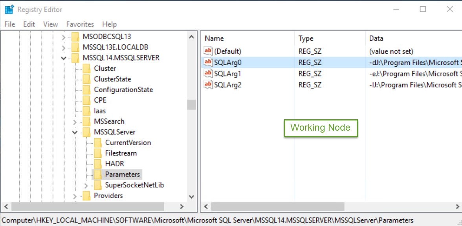Click the MSSQL13E.LOCALDB folder icon
This screenshot has height=226, width=462.
tap(76, 47)
